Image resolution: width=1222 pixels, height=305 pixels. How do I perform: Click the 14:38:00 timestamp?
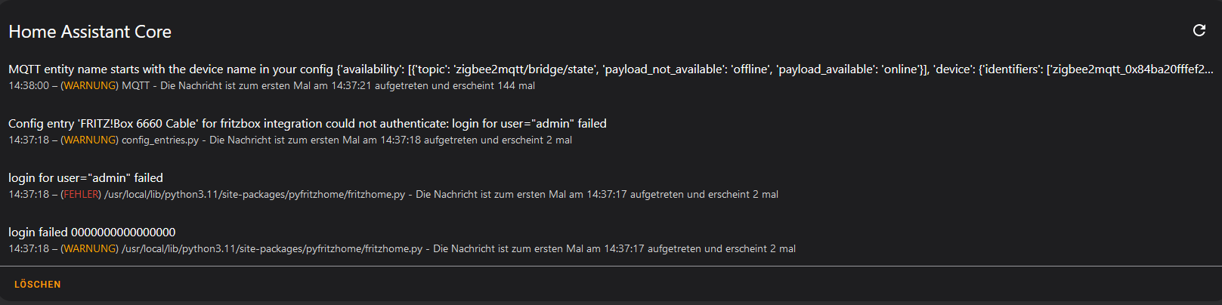point(29,86)
